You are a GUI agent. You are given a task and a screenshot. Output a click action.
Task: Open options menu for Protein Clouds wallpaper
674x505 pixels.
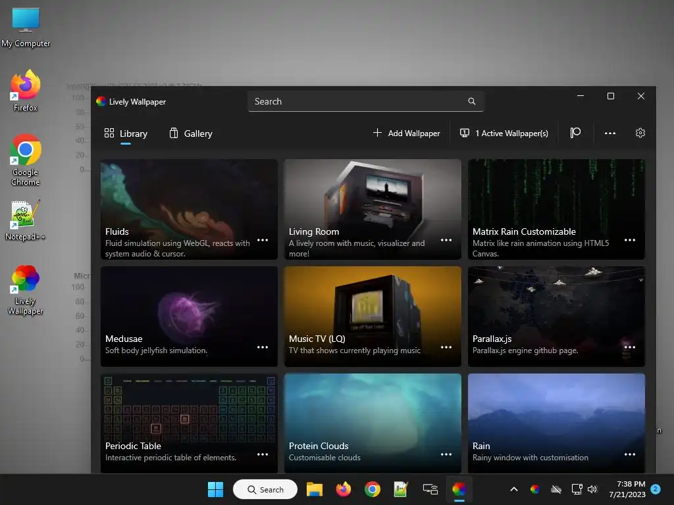[x=446, y=454]
